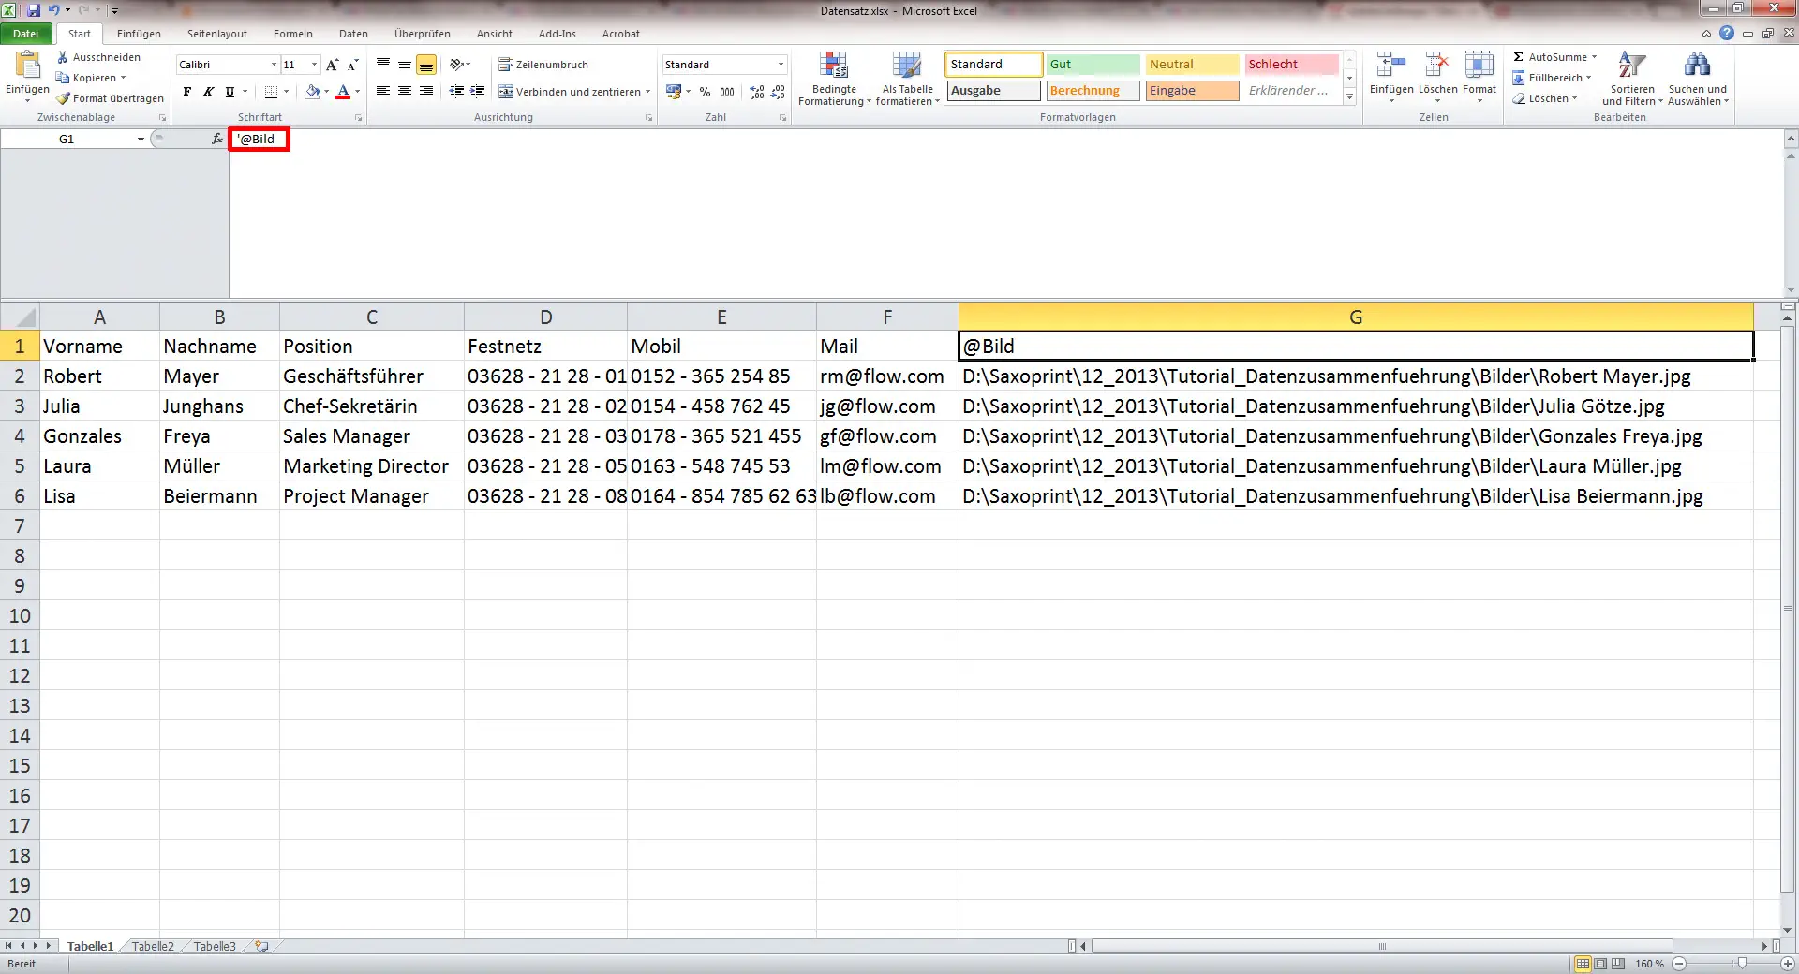Underline the selection using the U icon

pos(228,92)
